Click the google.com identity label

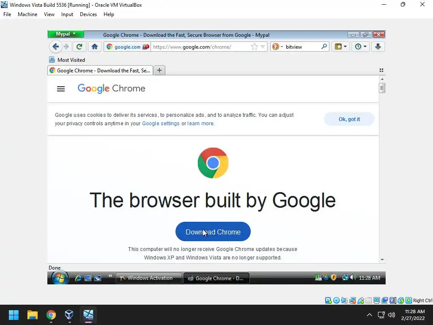(x=127, y=47)
